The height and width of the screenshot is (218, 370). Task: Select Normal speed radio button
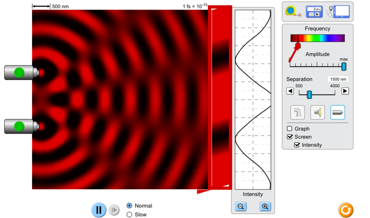point(129,205)
